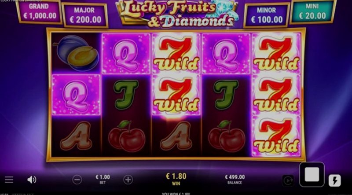Click the € 1.00 bet amount
Viewport: 352px width, 195px height.
click(103, 177)
